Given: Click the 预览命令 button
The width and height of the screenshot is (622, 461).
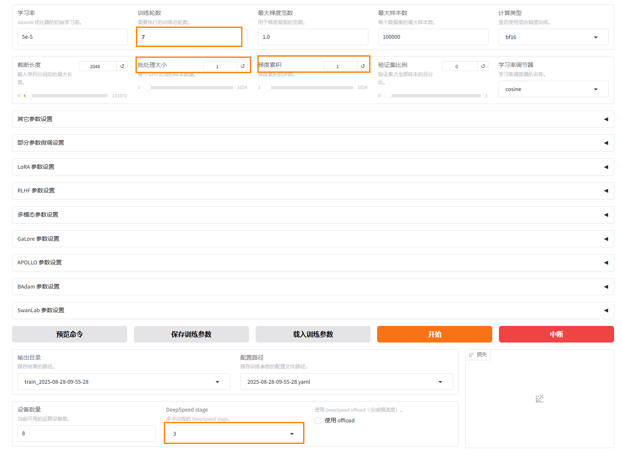Looking at the screenshot, I should coord(69,334).
